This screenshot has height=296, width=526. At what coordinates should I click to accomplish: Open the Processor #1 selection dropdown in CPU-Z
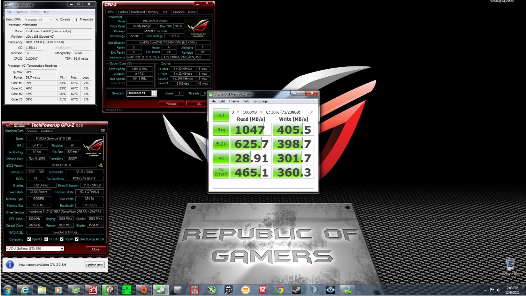[141, 93]
